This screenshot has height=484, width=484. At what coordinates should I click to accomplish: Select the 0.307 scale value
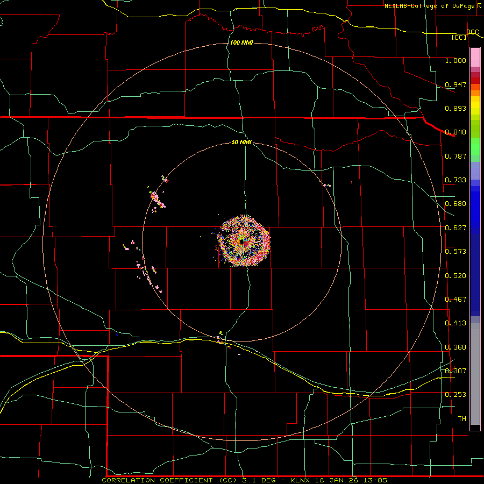[455, 371]
